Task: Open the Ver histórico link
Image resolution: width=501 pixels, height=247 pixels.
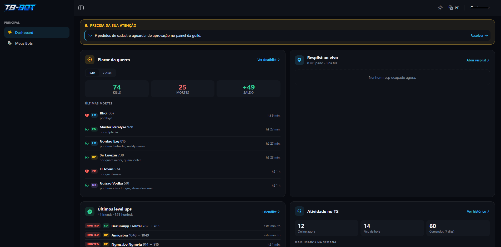Action: 478,212
